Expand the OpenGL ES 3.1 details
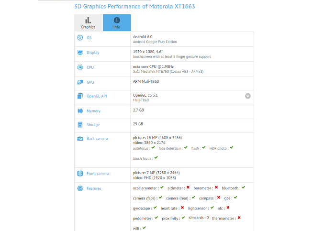The height and width of the screenshot is (231, 335). (247, 96)
